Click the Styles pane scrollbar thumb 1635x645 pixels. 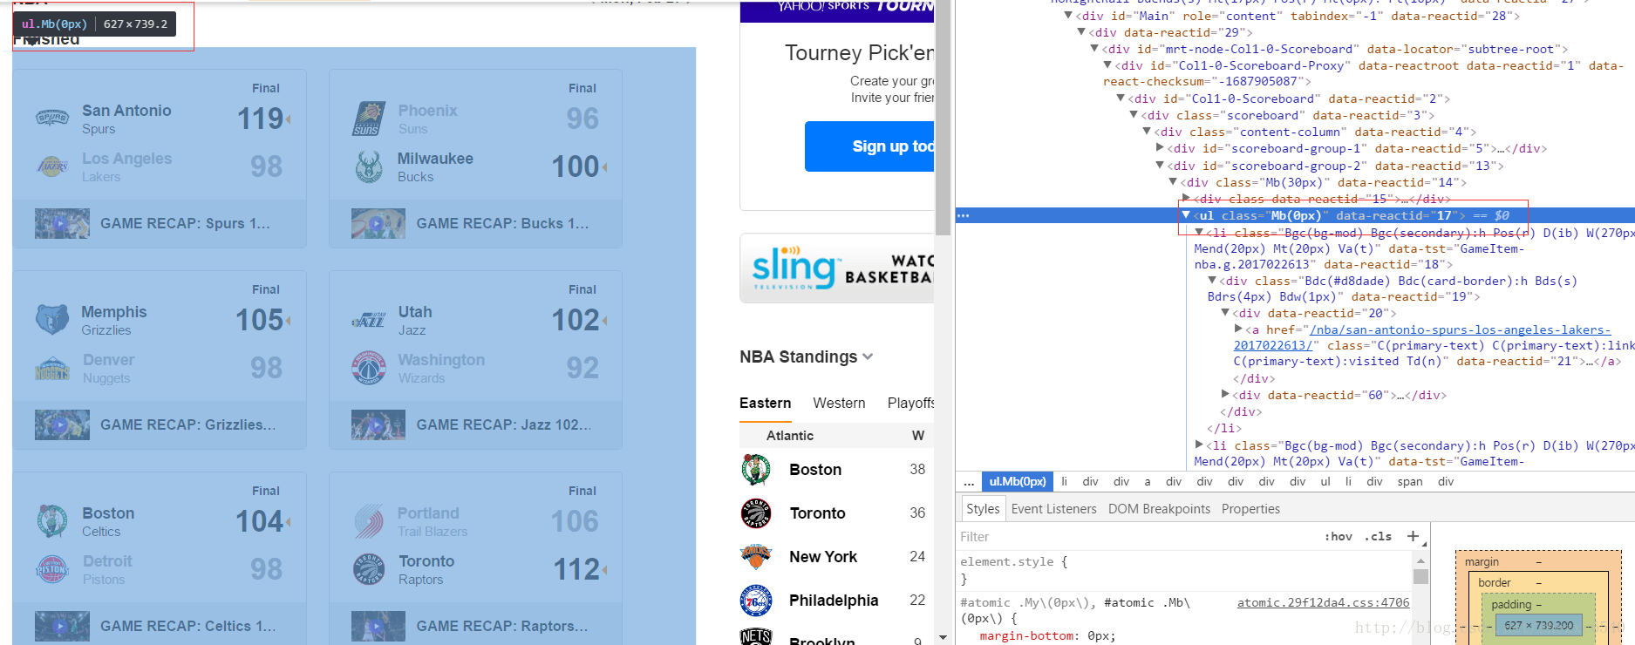click(1420, 576)
